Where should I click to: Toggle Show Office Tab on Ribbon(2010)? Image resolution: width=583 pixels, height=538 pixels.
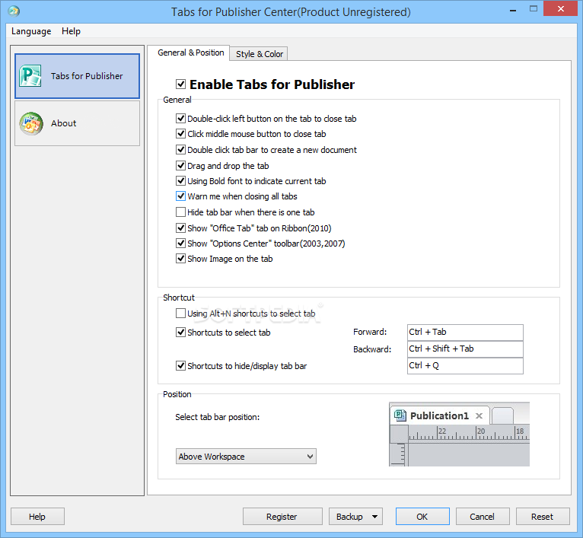(x=180, y=228)
